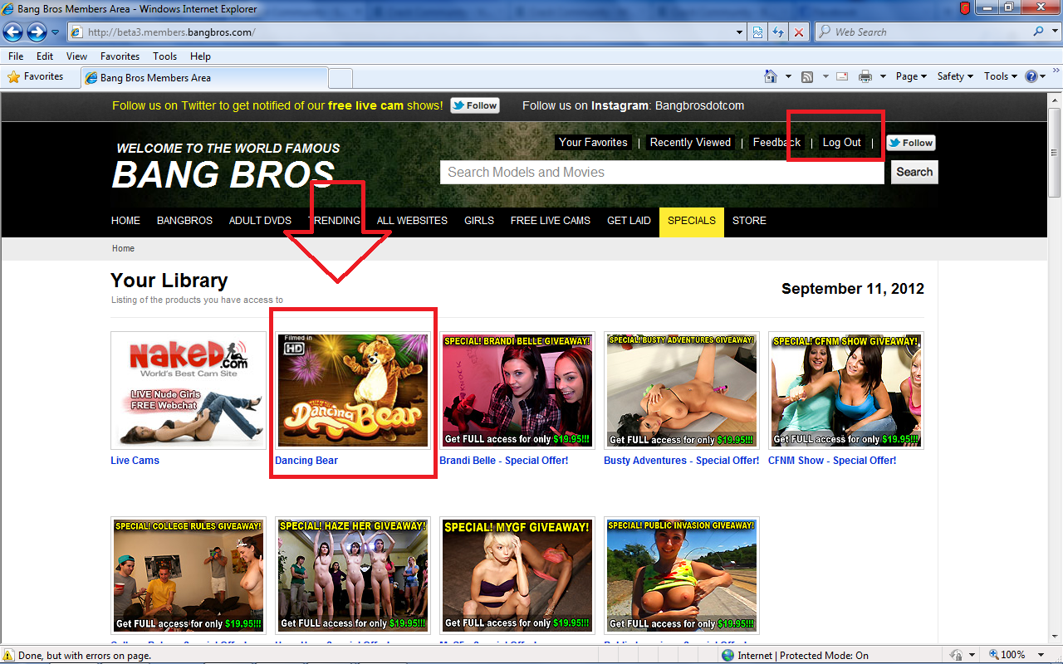The height and width of the screenshot is (664, 1063).
Task: Click the Internet zone globe icon
Action: (x=728, y=655)
